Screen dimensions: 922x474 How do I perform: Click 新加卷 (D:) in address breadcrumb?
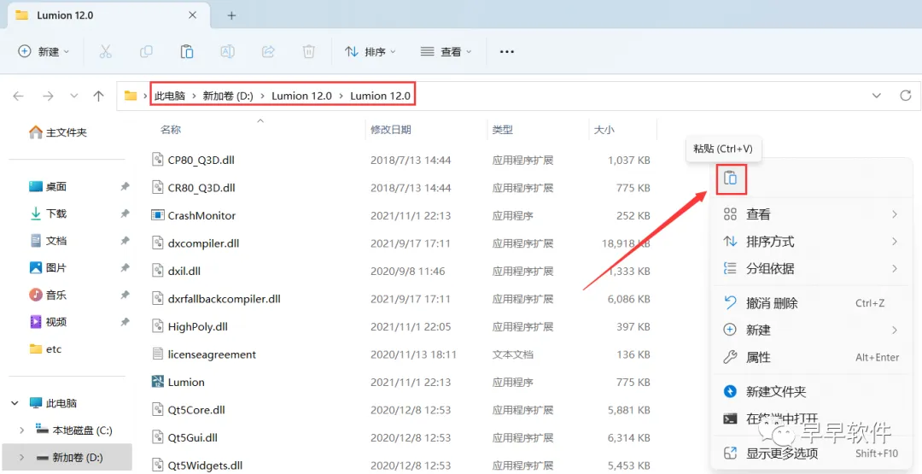[228, 96]
